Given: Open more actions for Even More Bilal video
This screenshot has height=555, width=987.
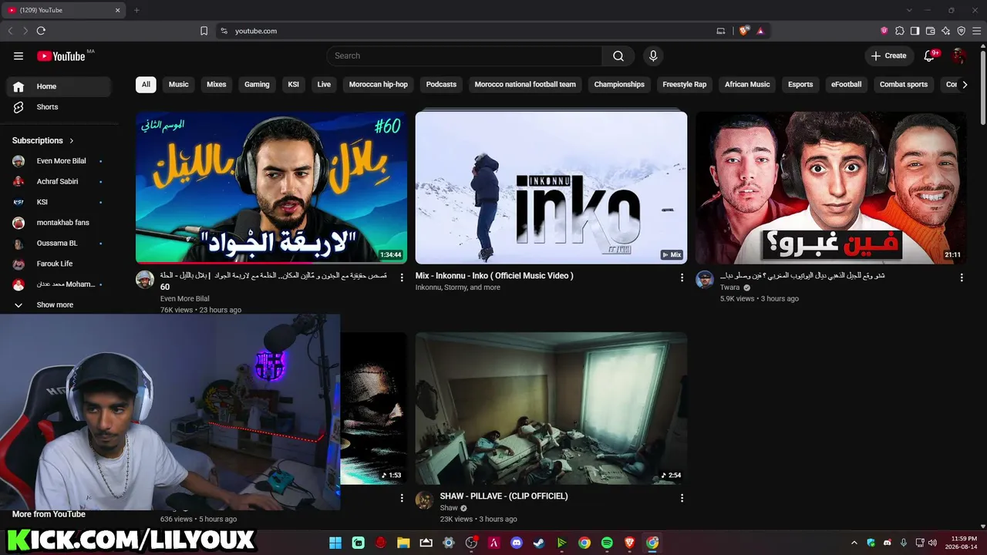Looking at the screenshot, I should (402, 277).
